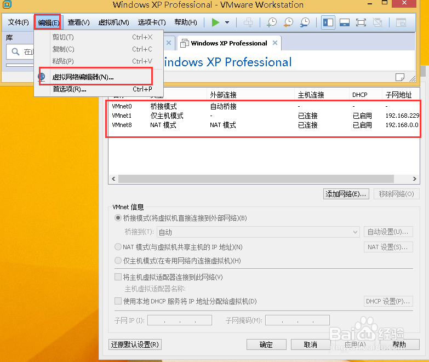Open the 查看(V) menu
Image resolution: width=429 pixels, height=362 pixels.
click(x=78, y=22)
